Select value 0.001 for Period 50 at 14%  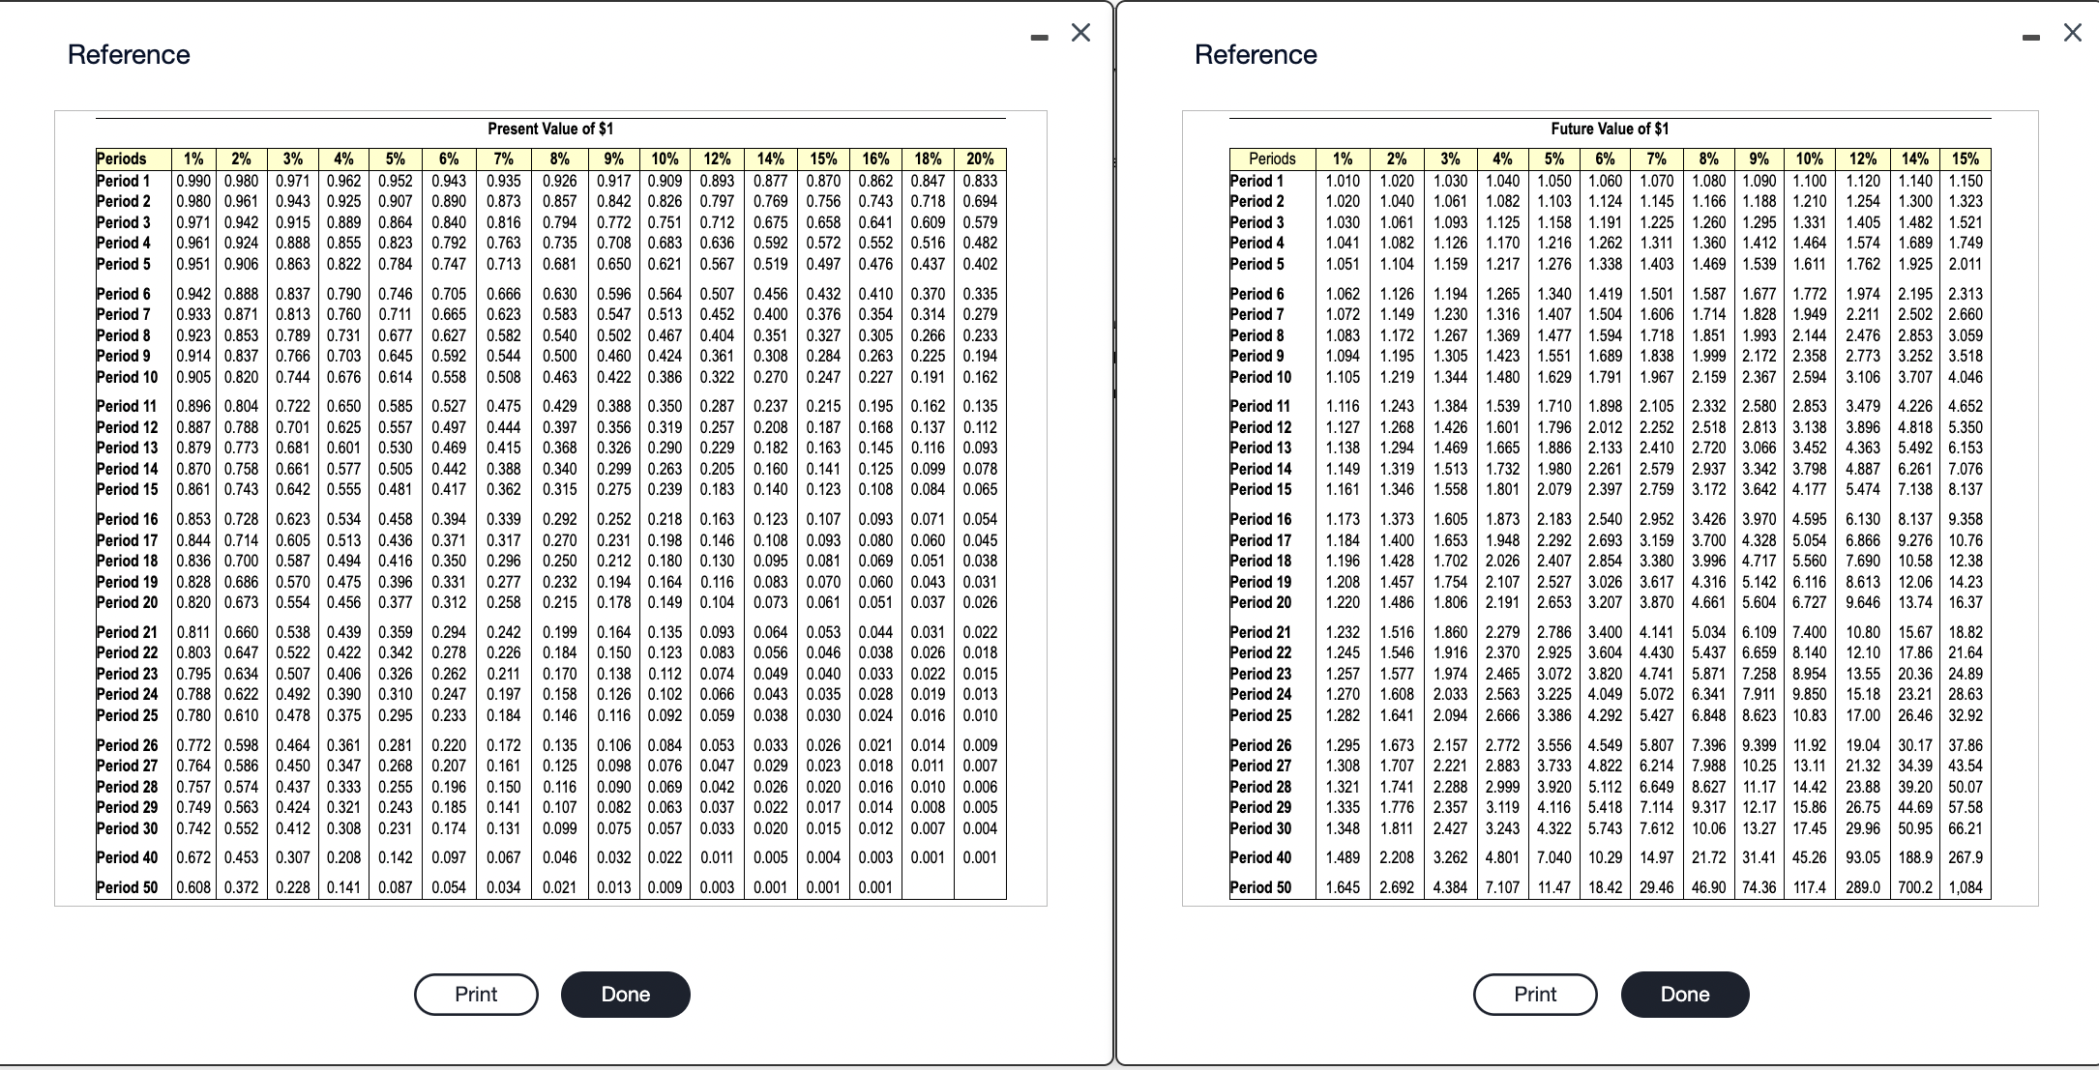(x=771, y=886)
